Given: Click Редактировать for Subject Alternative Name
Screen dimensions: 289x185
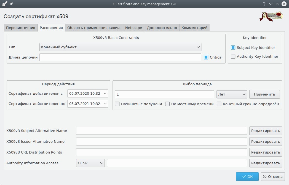Looking at the screenshot, I should [x=265, y=131].
